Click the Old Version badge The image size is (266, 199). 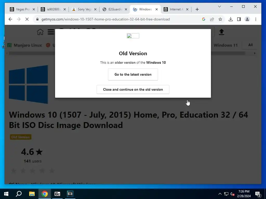point(21,137)
